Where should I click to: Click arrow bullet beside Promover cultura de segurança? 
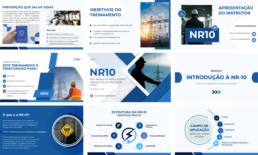pyautogui.click(x=91, y=37)
